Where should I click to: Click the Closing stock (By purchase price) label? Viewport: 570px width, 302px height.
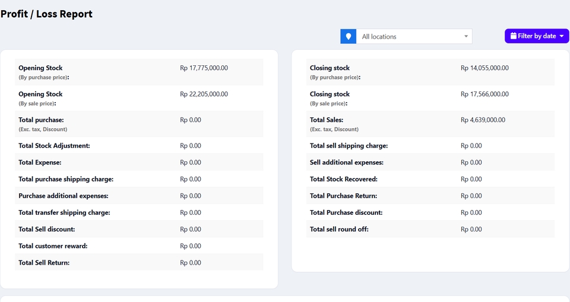[335, 72]
